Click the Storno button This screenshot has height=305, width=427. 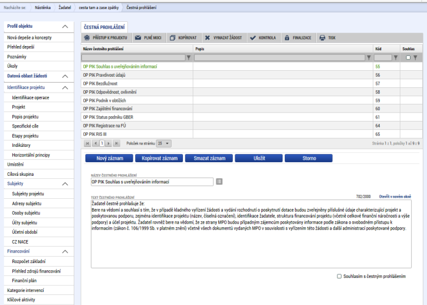pyautogui.click(x=308, y=158)
